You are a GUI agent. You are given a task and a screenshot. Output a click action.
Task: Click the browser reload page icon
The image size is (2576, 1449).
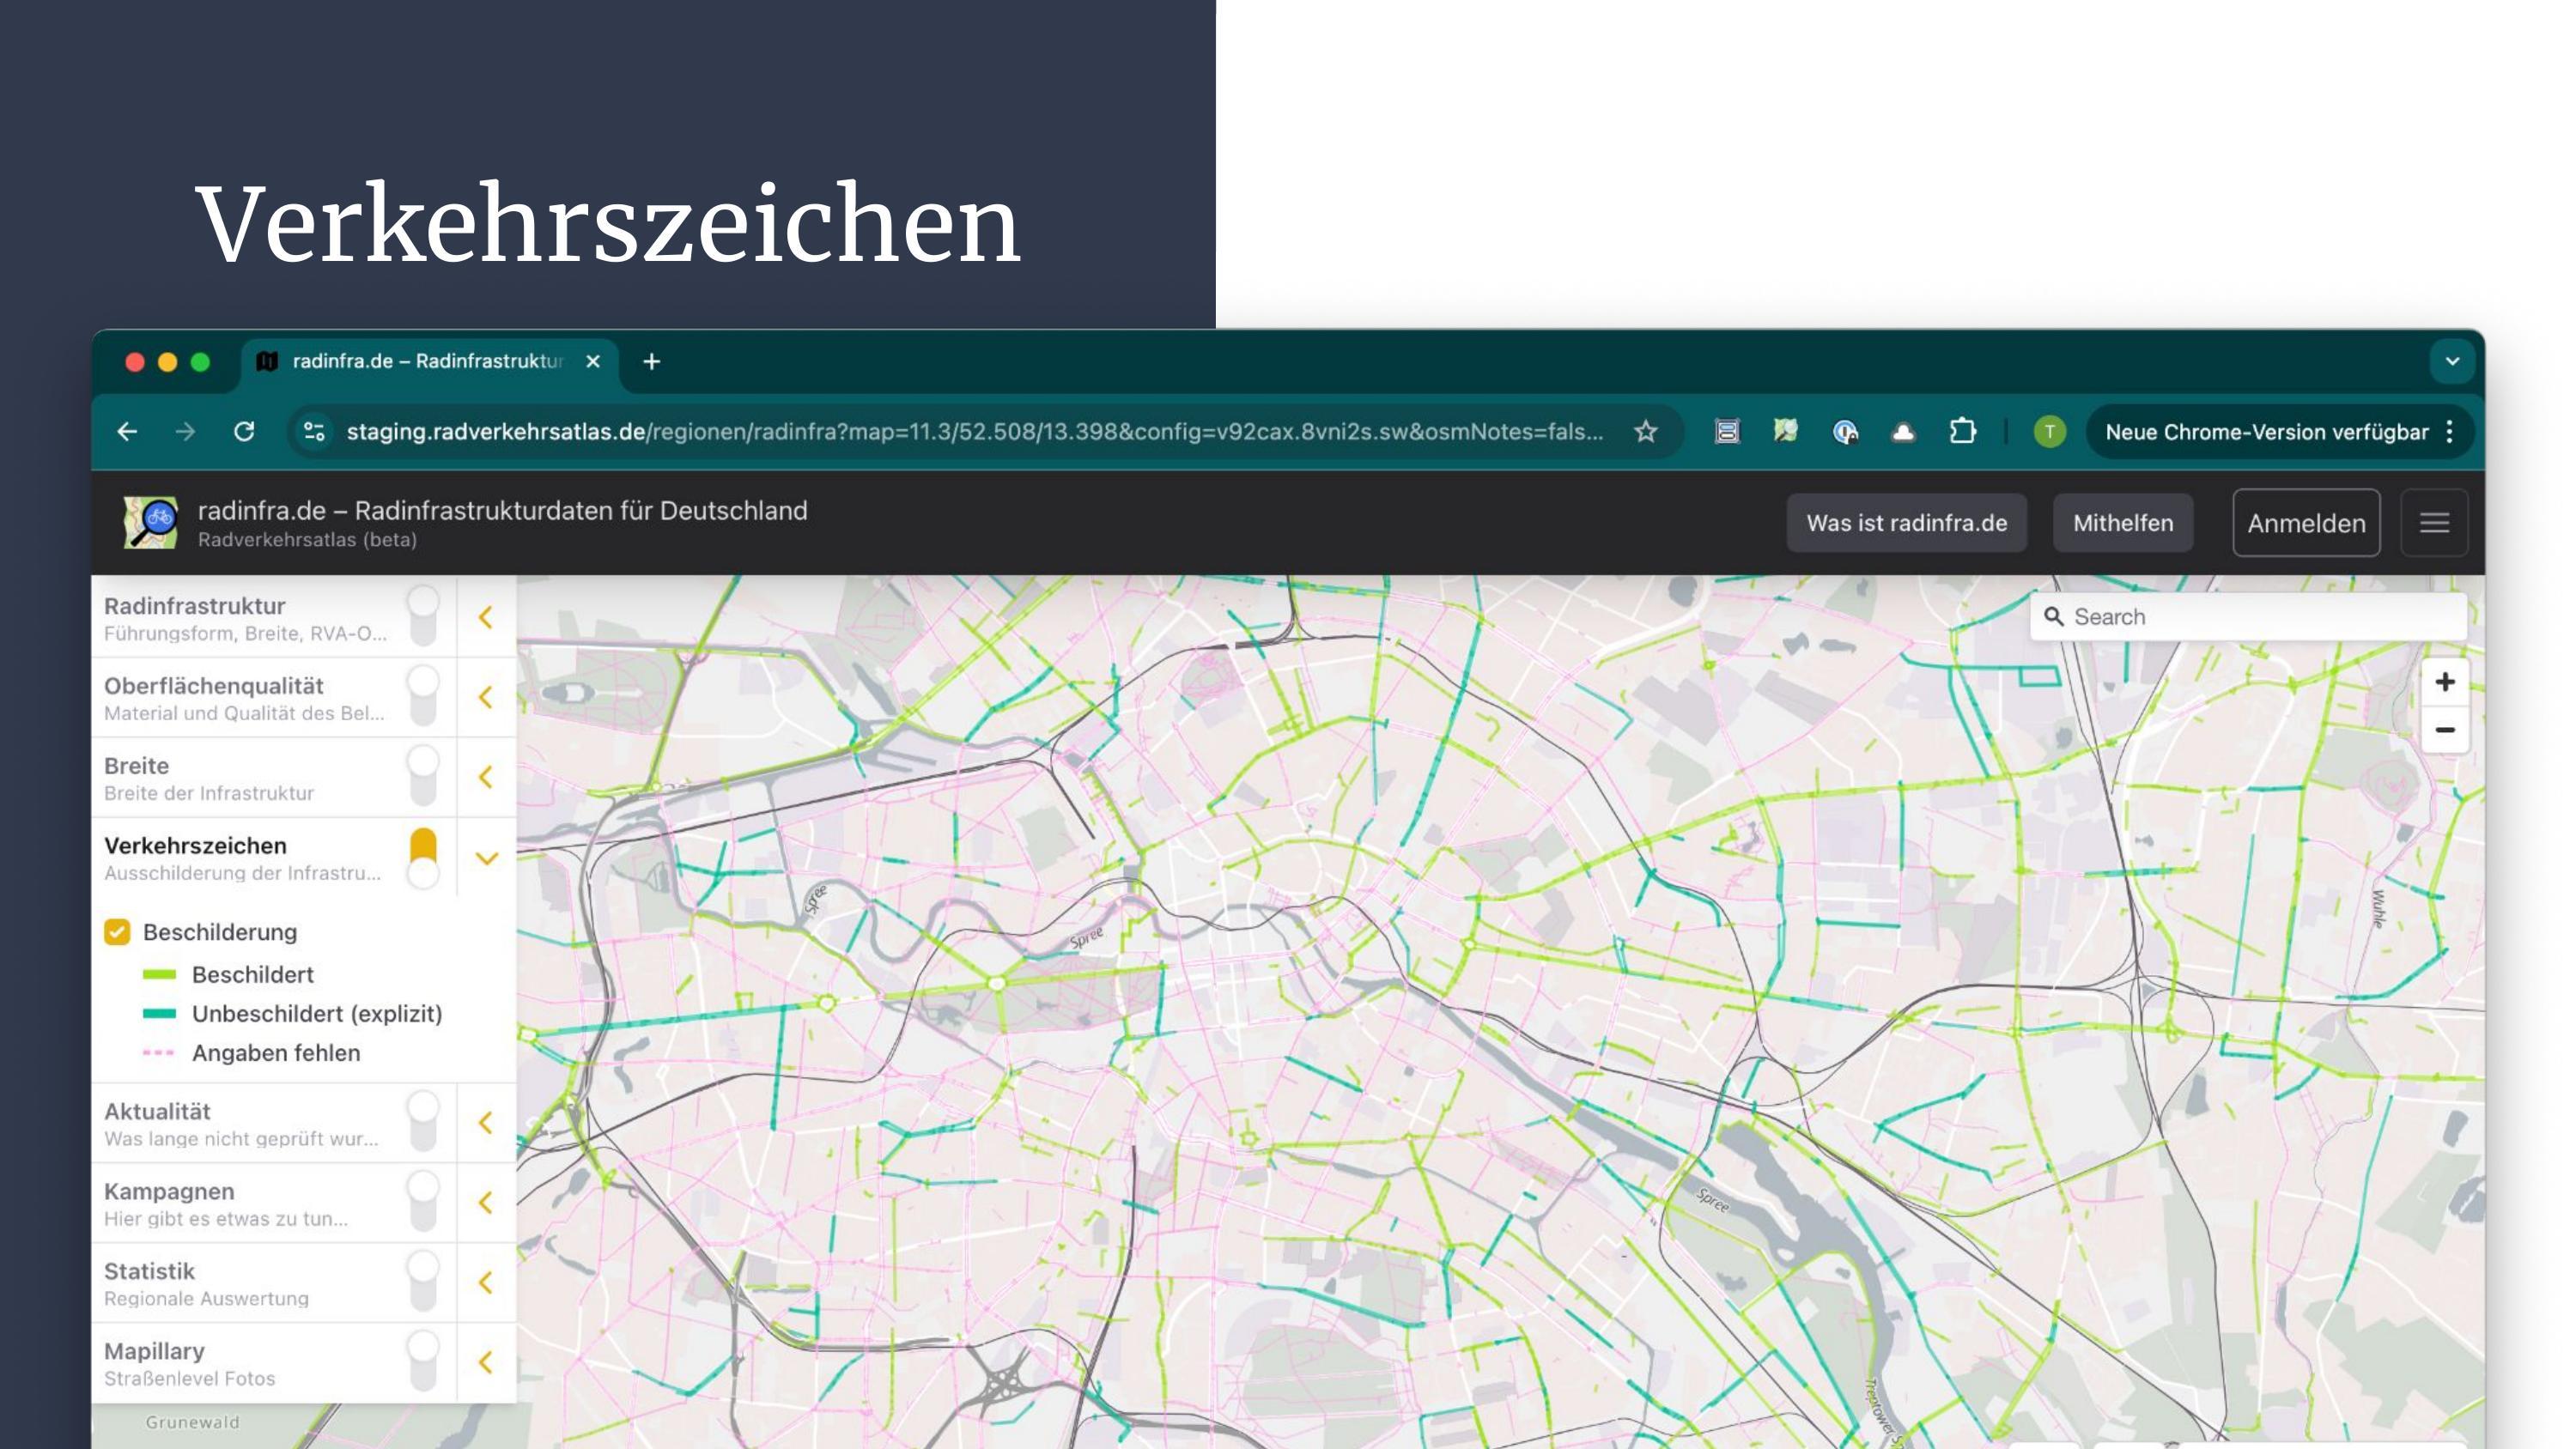(x=244, y=432)
